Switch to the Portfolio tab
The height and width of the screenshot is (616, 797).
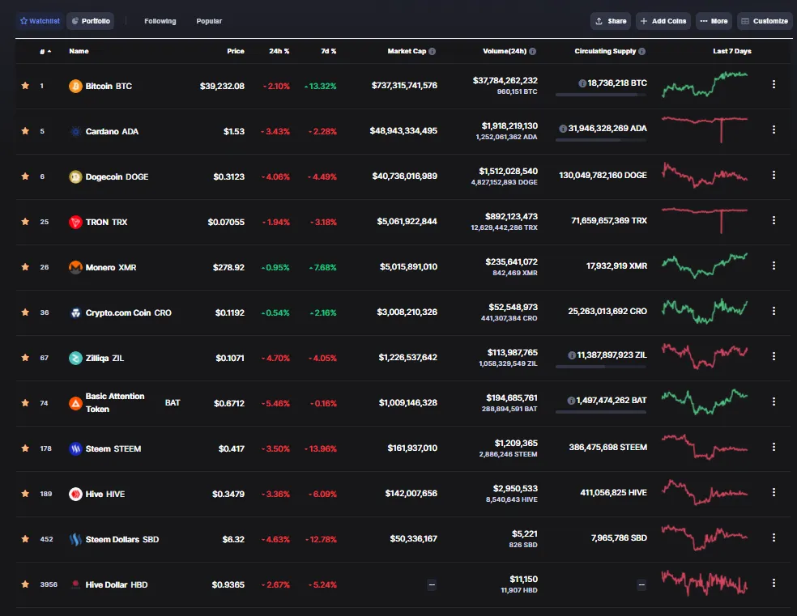(91, 21)
